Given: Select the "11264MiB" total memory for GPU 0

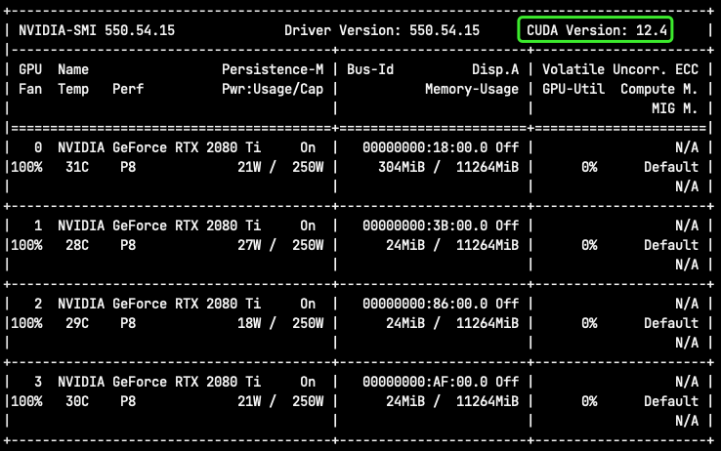Looking at the screenshot, I should click(x=488, y=167).
